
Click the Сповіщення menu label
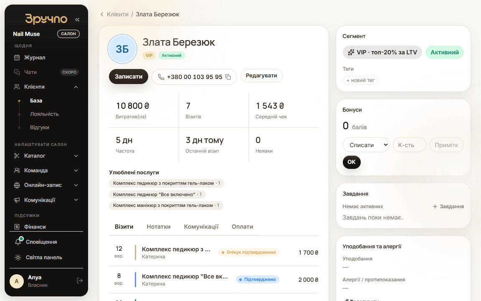(41, 242)
